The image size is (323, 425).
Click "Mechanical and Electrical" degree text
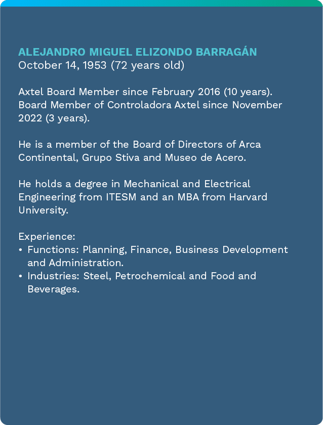[187, 184]
